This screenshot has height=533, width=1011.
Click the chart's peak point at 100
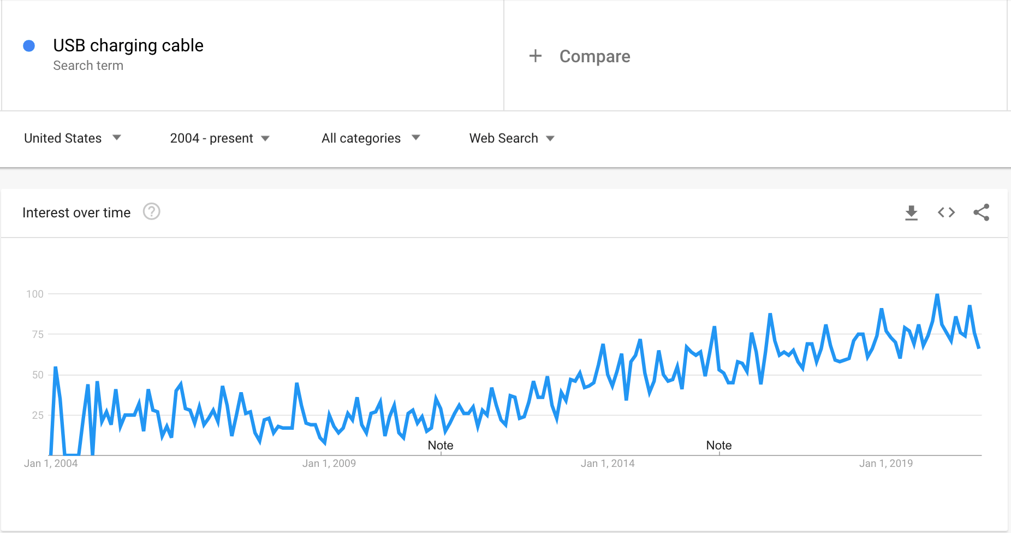click(x=937, y=295)
